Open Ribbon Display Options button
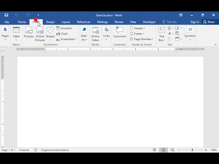Screen dimensions: 219x164 click(x=181, y=15)
